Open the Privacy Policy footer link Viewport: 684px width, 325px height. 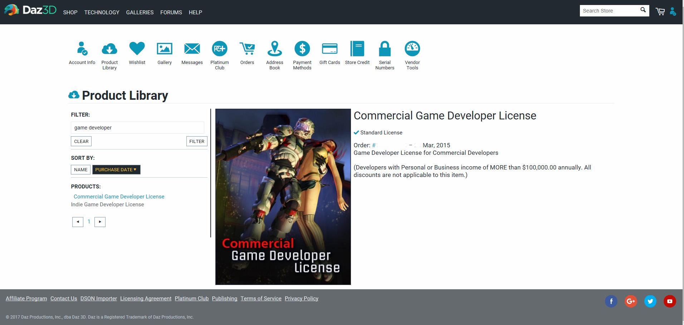(302, 299)
